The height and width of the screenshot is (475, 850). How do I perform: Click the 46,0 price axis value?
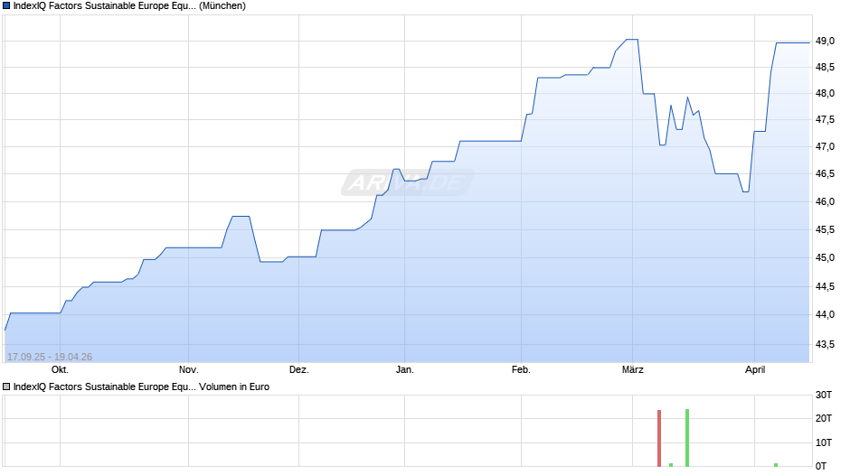point(825,202)
